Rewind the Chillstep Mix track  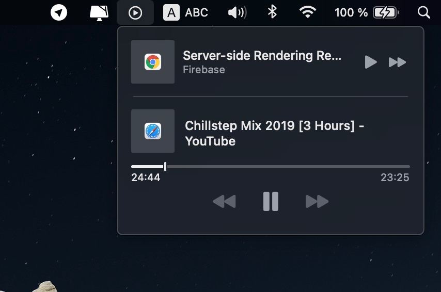[x=224, y=202]
